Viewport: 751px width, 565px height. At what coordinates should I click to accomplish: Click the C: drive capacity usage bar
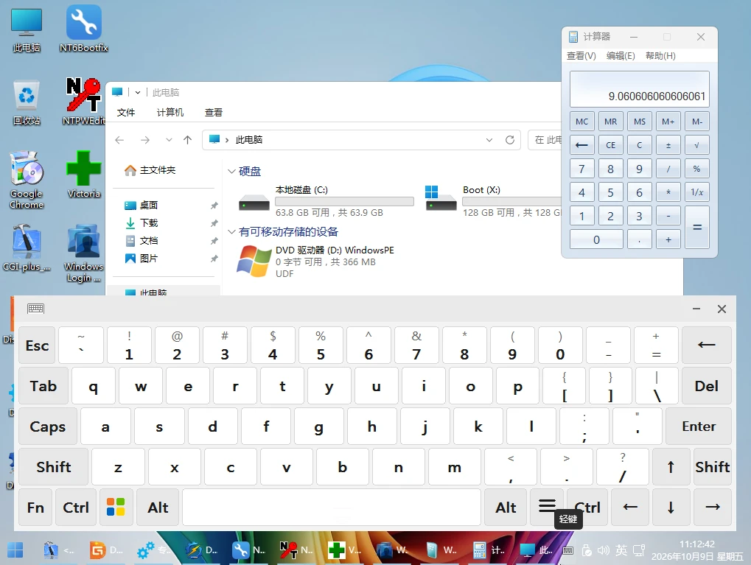344,202
